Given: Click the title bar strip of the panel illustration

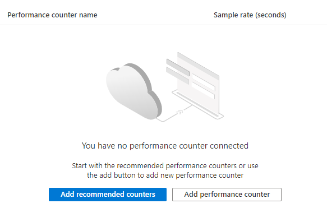Looking at the screenshot, I should (x=198, y=66).
